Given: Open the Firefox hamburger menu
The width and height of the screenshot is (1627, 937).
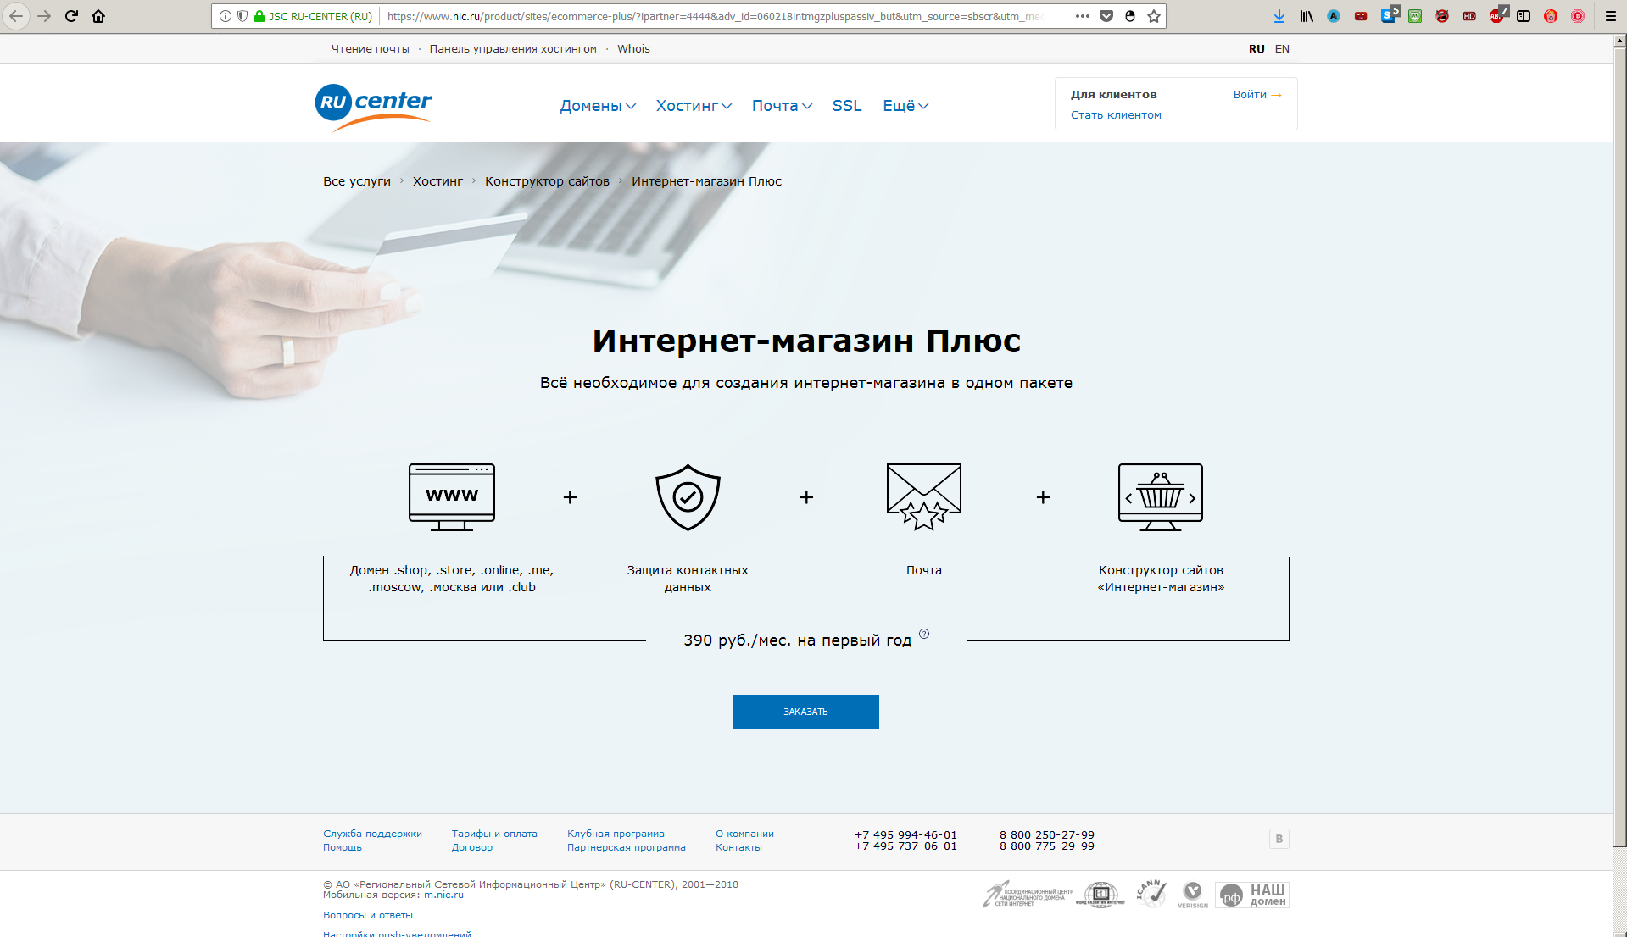Looking at the screenshot, I should pos(1611,16).
